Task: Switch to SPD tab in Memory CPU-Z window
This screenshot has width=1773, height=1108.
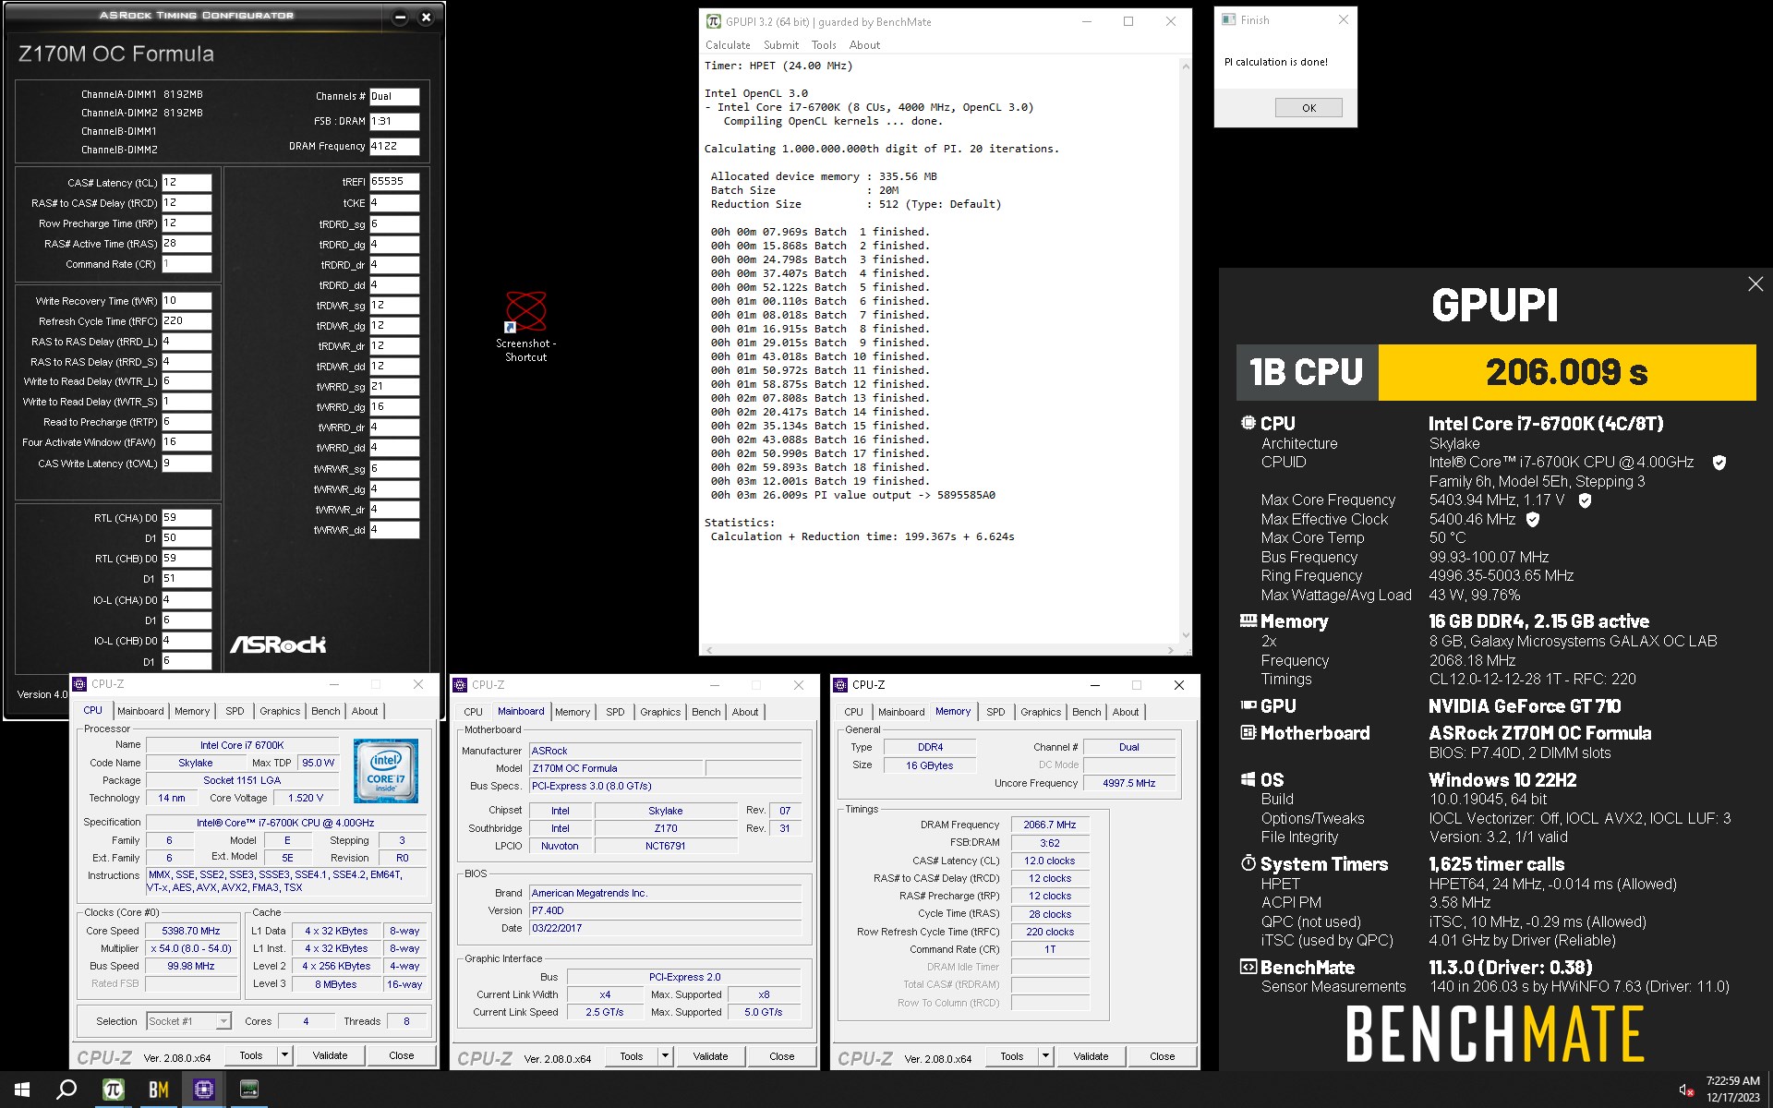Action: 995,712
